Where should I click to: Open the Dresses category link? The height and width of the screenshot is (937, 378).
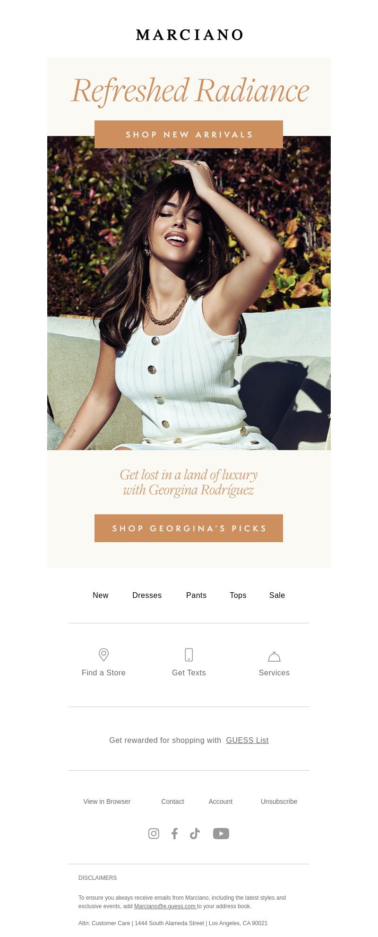(147, 595)
